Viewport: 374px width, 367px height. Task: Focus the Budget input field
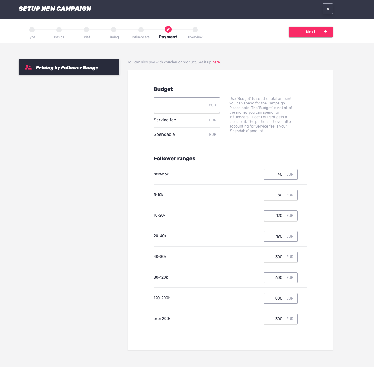click(187, 105)
